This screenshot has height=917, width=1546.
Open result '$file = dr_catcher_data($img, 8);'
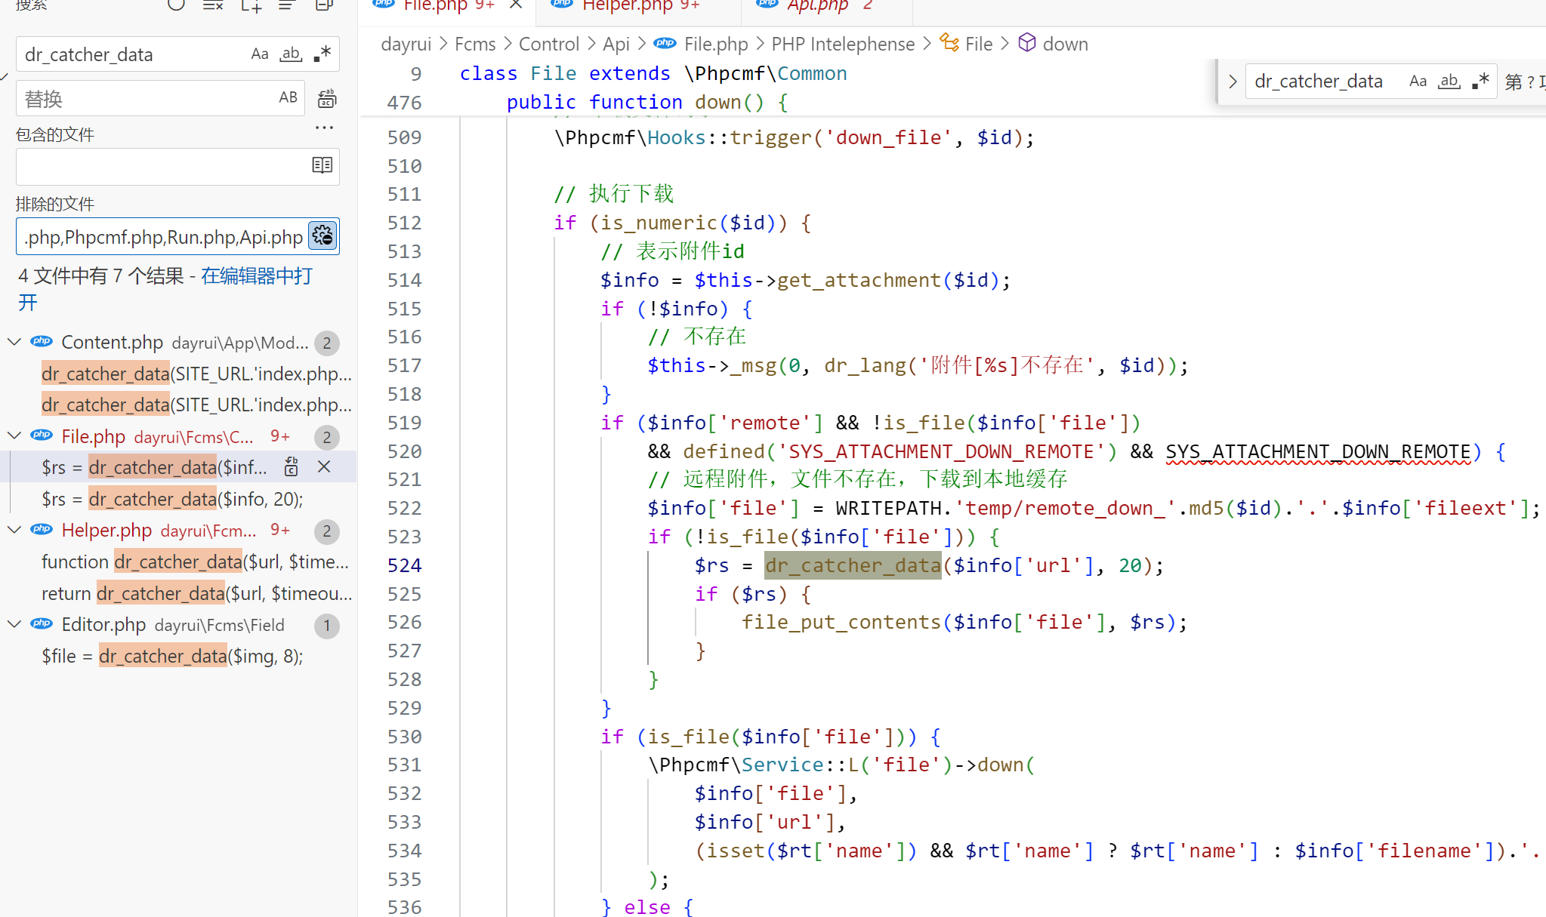point(172,656)
